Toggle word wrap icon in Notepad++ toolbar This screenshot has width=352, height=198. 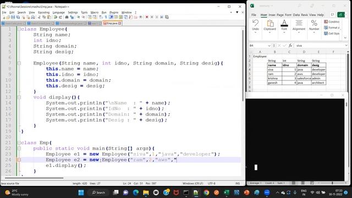coord(101,17)
